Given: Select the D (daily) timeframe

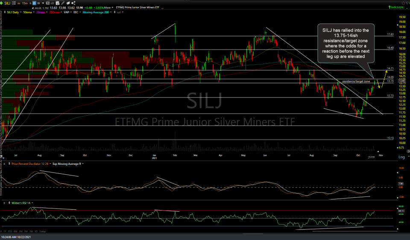Looking at the screenshot, I should pos(34,3).
